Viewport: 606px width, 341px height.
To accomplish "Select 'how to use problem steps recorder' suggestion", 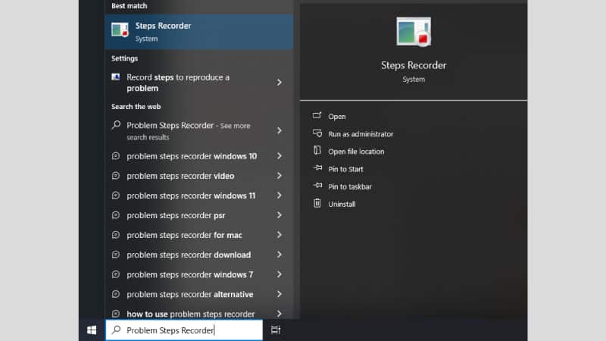I will click(x=198, y=312).
